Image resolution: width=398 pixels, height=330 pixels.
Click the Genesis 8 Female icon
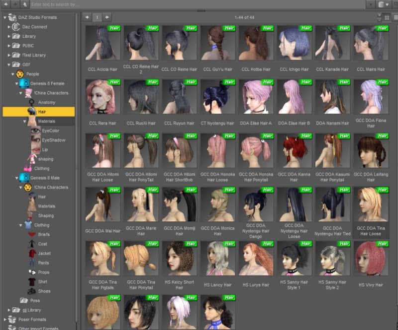click(24, 83)
